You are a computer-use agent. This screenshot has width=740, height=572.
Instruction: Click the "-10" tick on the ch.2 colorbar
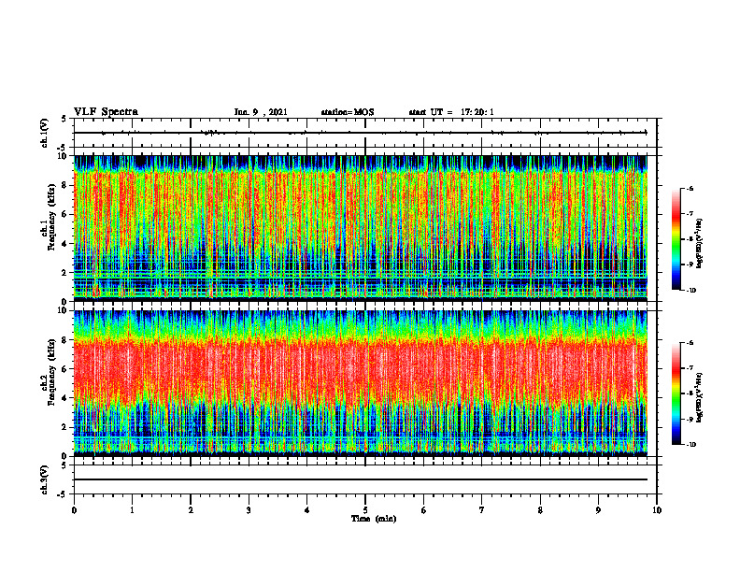pos(690,445)
